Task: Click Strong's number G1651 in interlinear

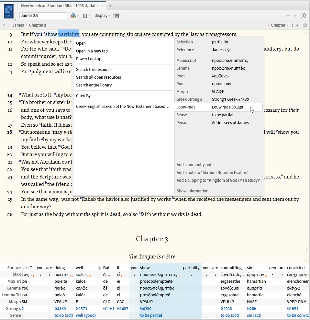Action: [293, 309]
